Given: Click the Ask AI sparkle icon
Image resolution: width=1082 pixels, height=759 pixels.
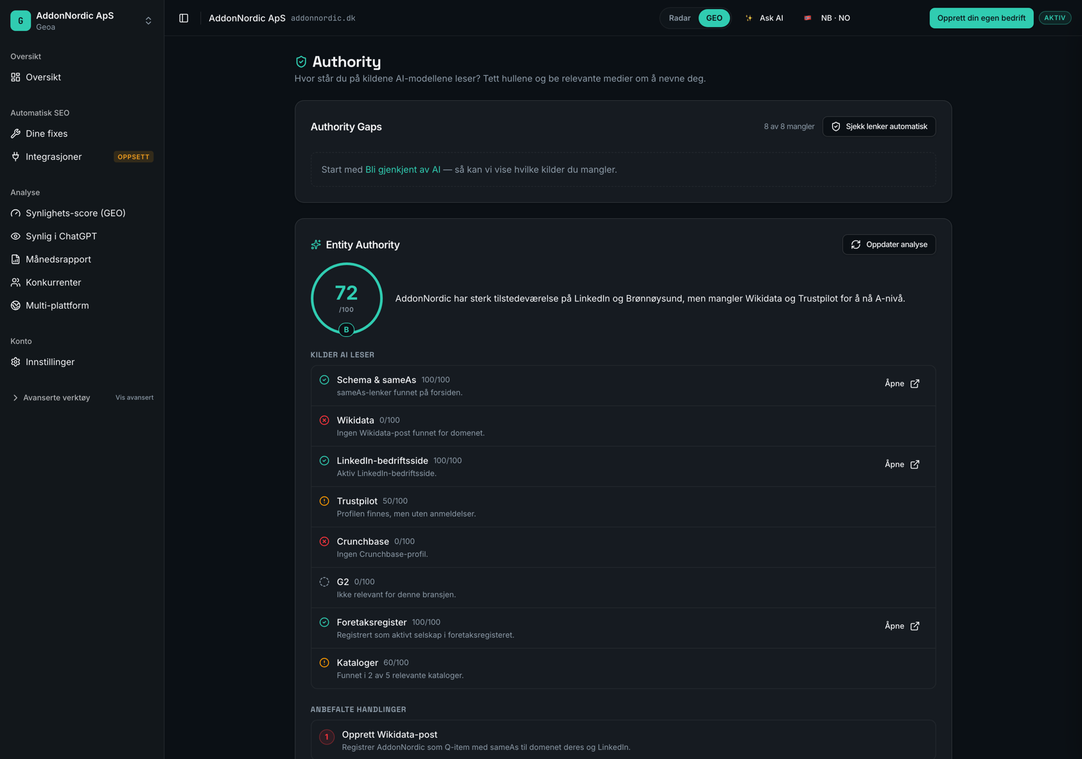Looking at the screenshot, I should (x=749, y=18).
